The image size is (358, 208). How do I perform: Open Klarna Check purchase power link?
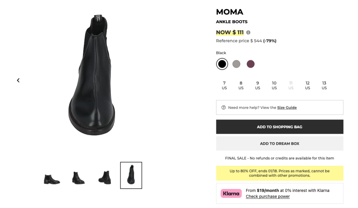point(268,197)
